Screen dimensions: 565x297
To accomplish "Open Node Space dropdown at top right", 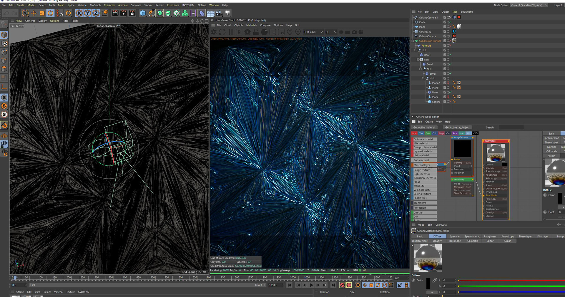I will [529, 5].
